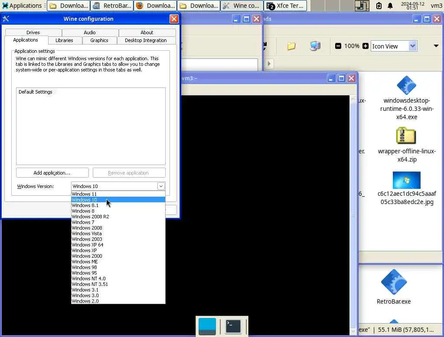This screenshot has height=337, width=444.
Task: Switch to the Wine configuration taskbar button
Action: tap(242, 6)
